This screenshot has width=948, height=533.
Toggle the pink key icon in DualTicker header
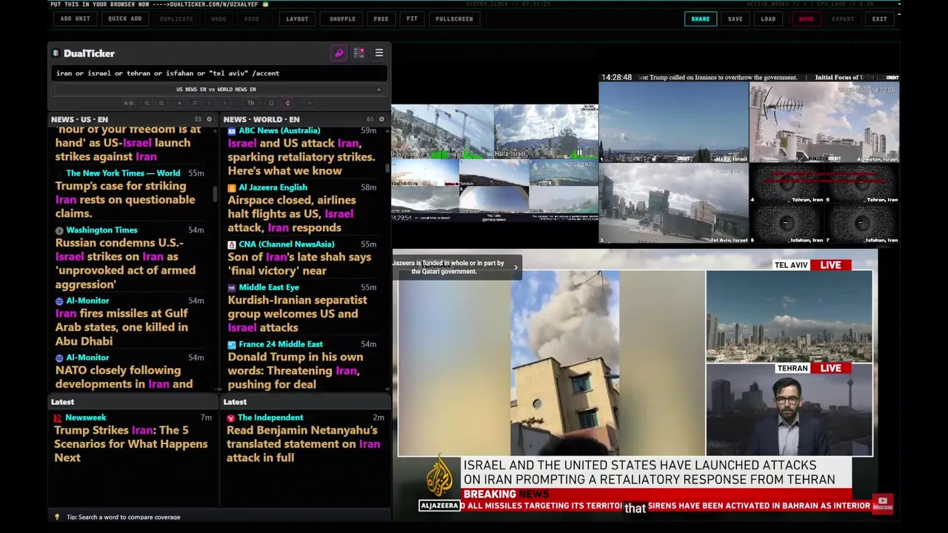coord(338,53)
